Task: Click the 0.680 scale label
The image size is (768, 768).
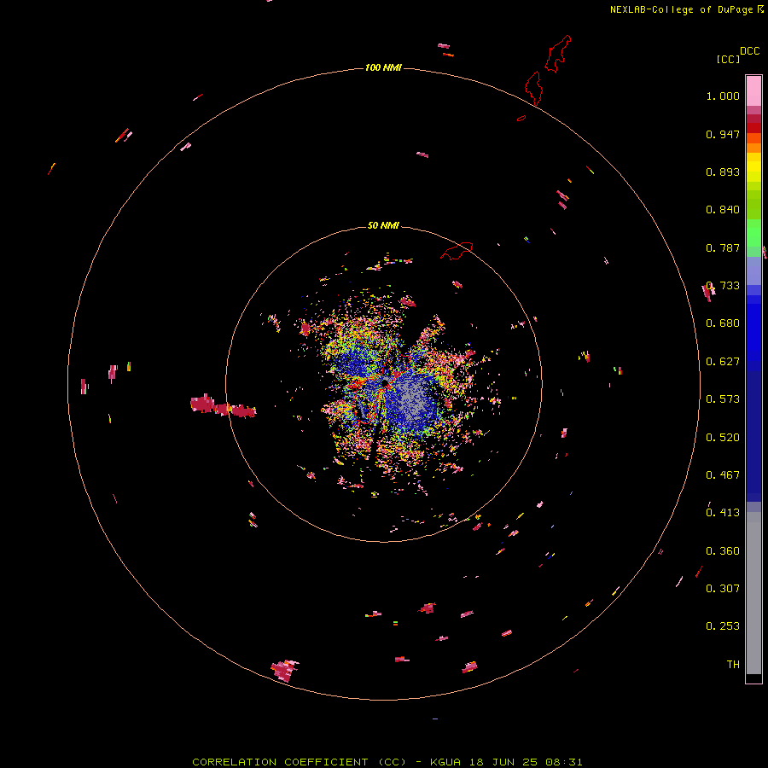Action: click(723, 323)
